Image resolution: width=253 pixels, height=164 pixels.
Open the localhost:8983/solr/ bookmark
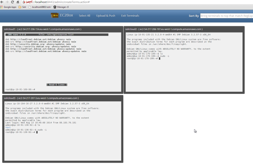tap(40, 7)
